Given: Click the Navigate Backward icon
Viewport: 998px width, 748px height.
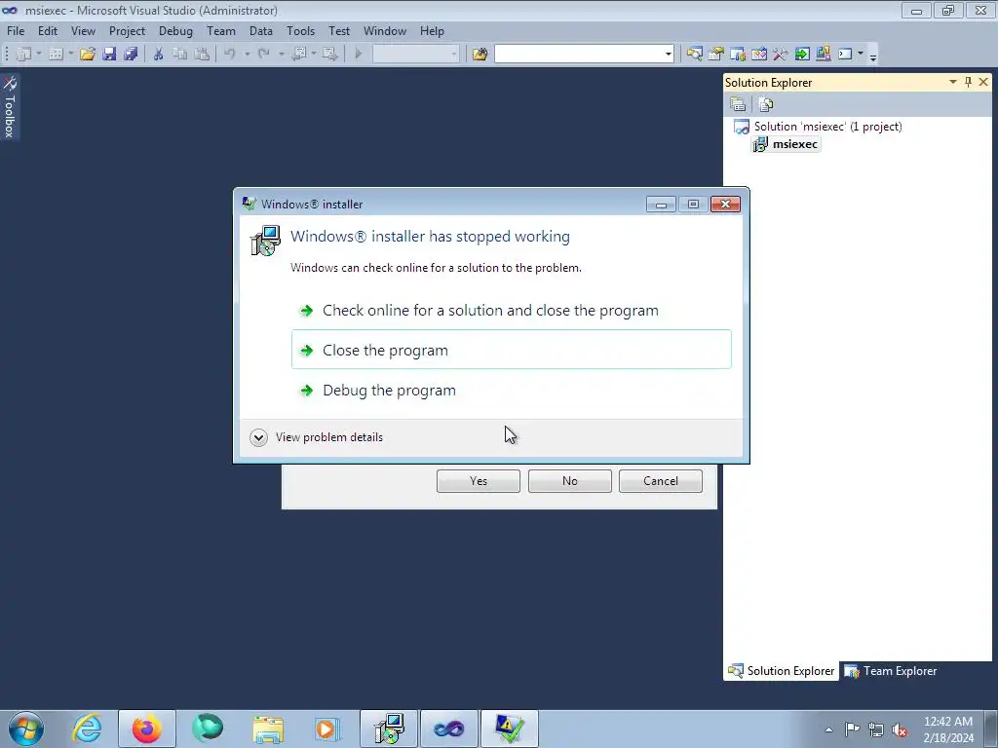Looking at the screenshot, I should pos(299,55).
